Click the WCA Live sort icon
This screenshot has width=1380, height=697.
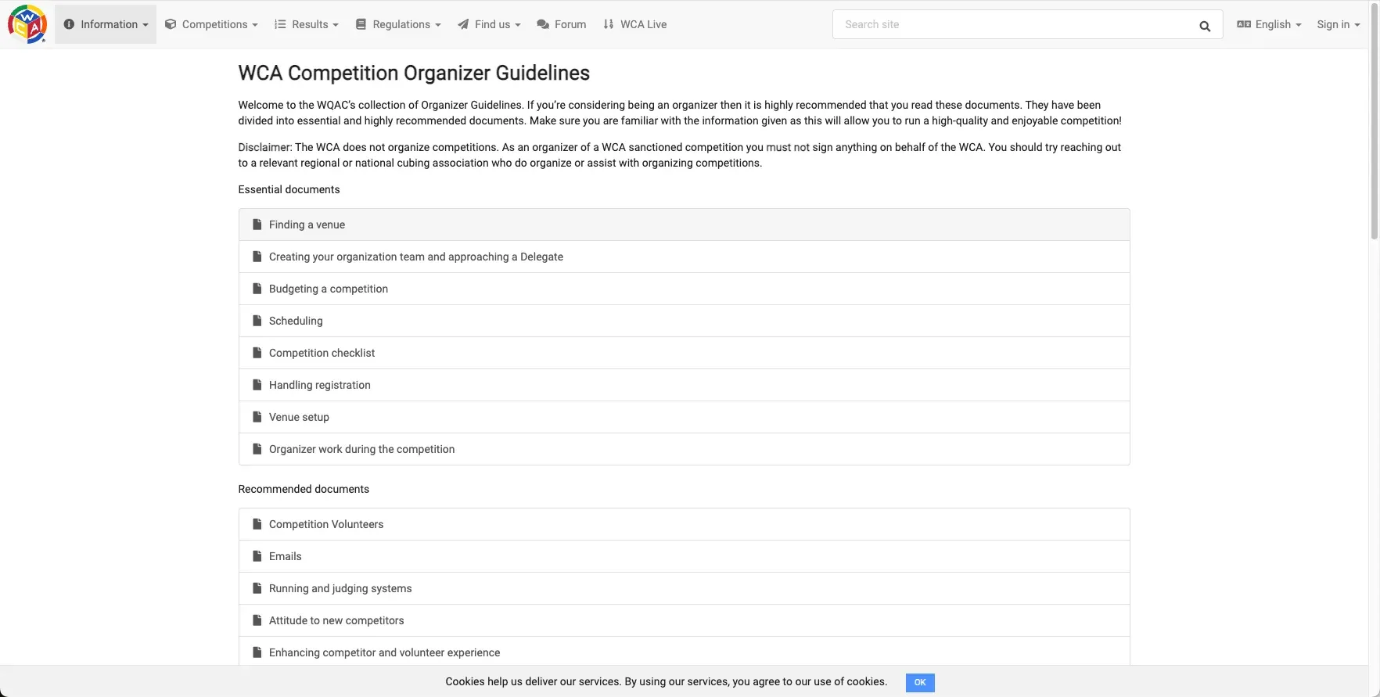[609, 24]
